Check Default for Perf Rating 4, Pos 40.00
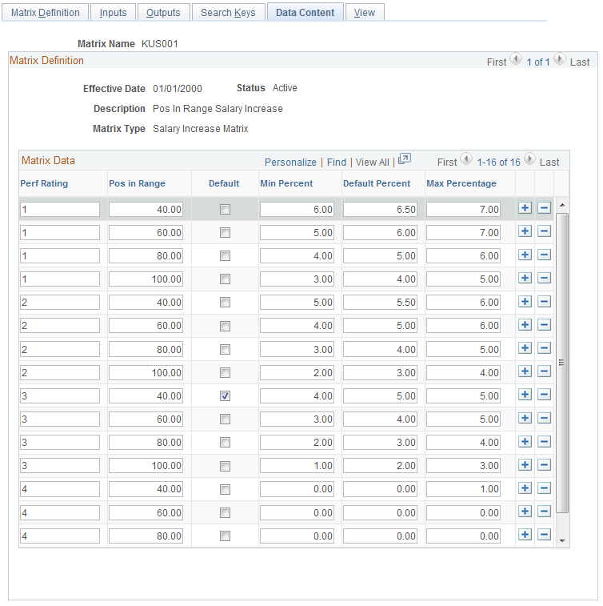The height and width of the screenshot is (606, 603). pyautogui.click(x=225, y=490)
